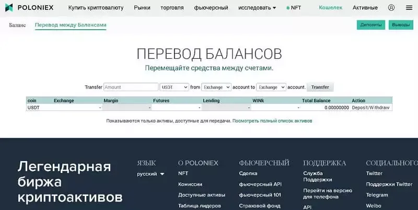Open footer фьючерсный 101 link
The image size is (418, 210).
260,195
